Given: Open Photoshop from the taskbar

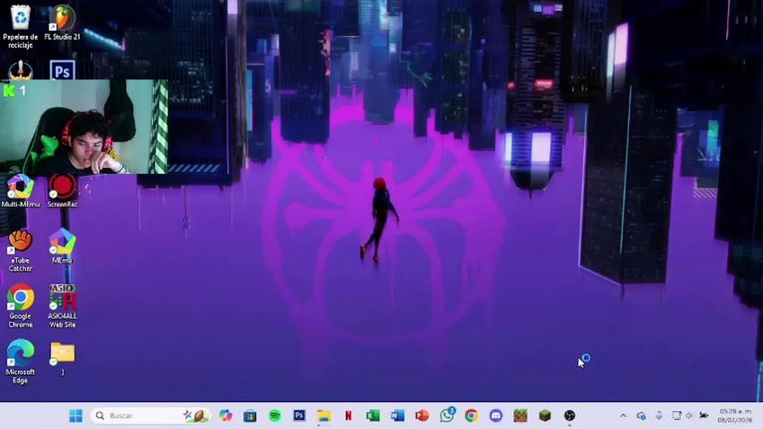Looking at the screenshot, I should 299,415.
